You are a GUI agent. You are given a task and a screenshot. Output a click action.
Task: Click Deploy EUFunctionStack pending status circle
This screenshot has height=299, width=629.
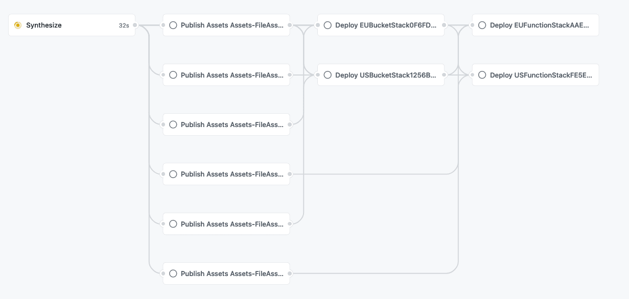pos(482,25)
